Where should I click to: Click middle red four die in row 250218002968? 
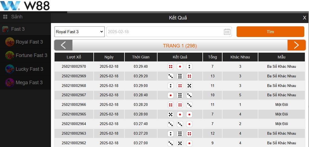click(x=180, y=86)
